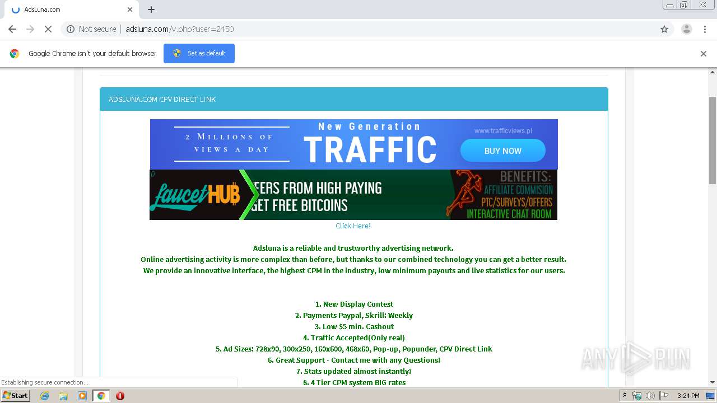Go back to the previous page
This screenshot has height=403, width=717.
coord(12,29)
